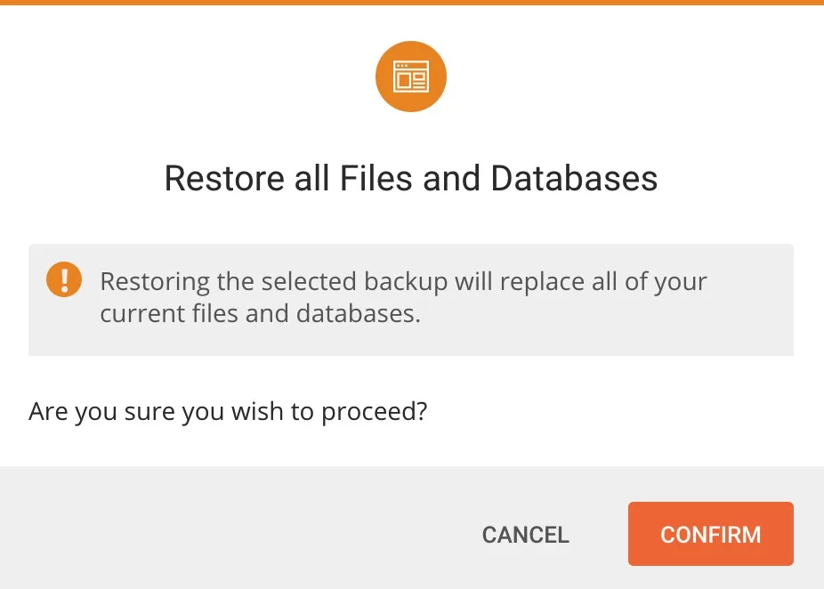Click the 'current files and databases.' text line

pos(260,314)
